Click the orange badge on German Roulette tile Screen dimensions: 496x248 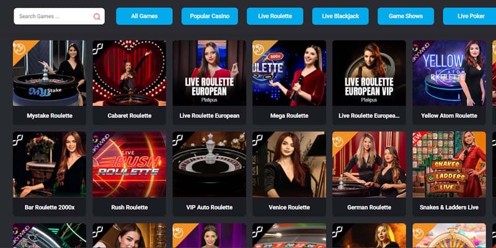(x=339, y=139)
